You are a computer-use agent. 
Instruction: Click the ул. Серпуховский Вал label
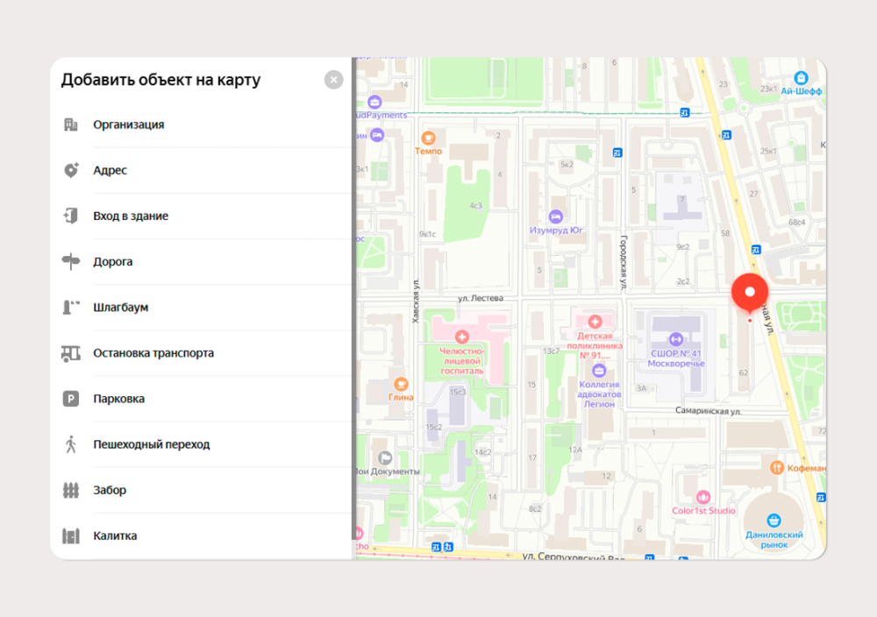[574, 557]
